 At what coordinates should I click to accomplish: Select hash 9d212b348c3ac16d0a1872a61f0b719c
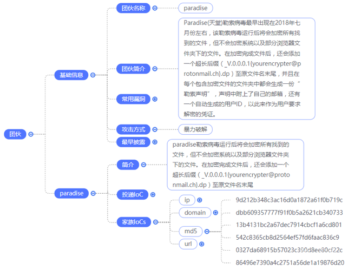[289, 200]
